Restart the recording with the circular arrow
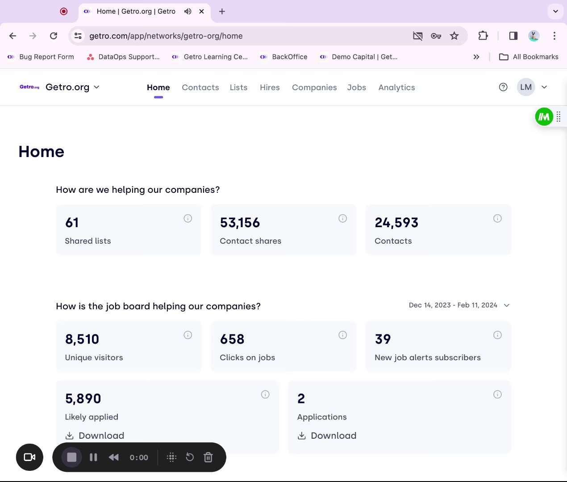 click(190, 457)
